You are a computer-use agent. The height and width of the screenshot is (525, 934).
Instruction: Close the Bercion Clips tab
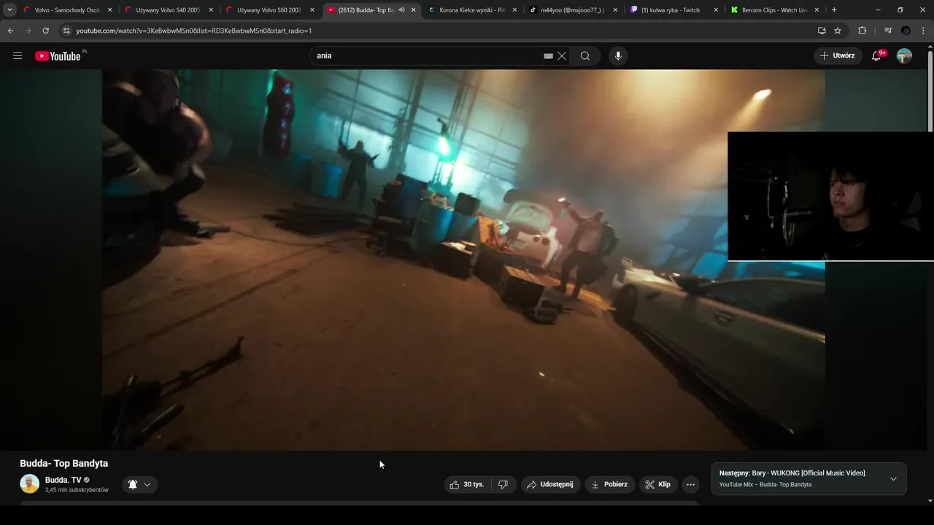[x=817, y=10]
